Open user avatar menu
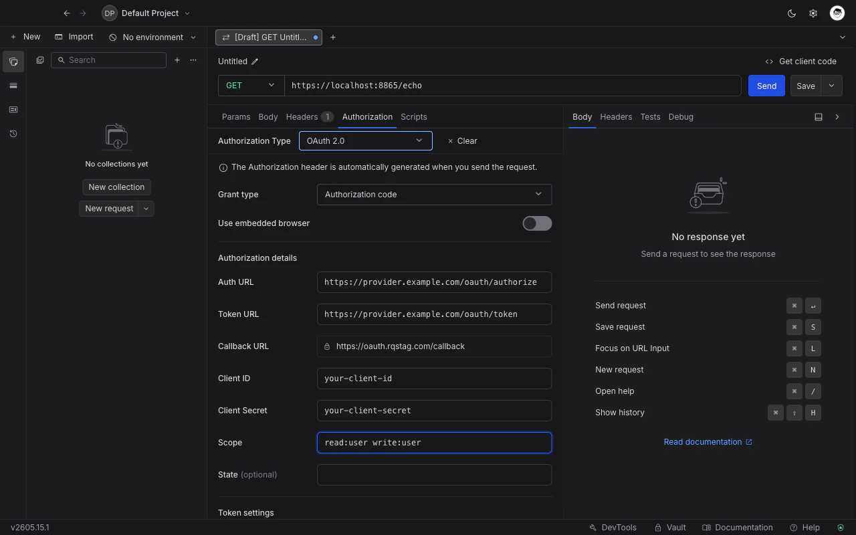 pos(837,13)
